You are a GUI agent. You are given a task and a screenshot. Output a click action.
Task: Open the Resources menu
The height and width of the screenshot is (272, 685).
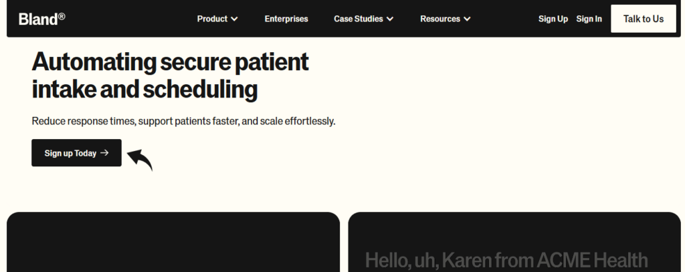pos(439,19)
